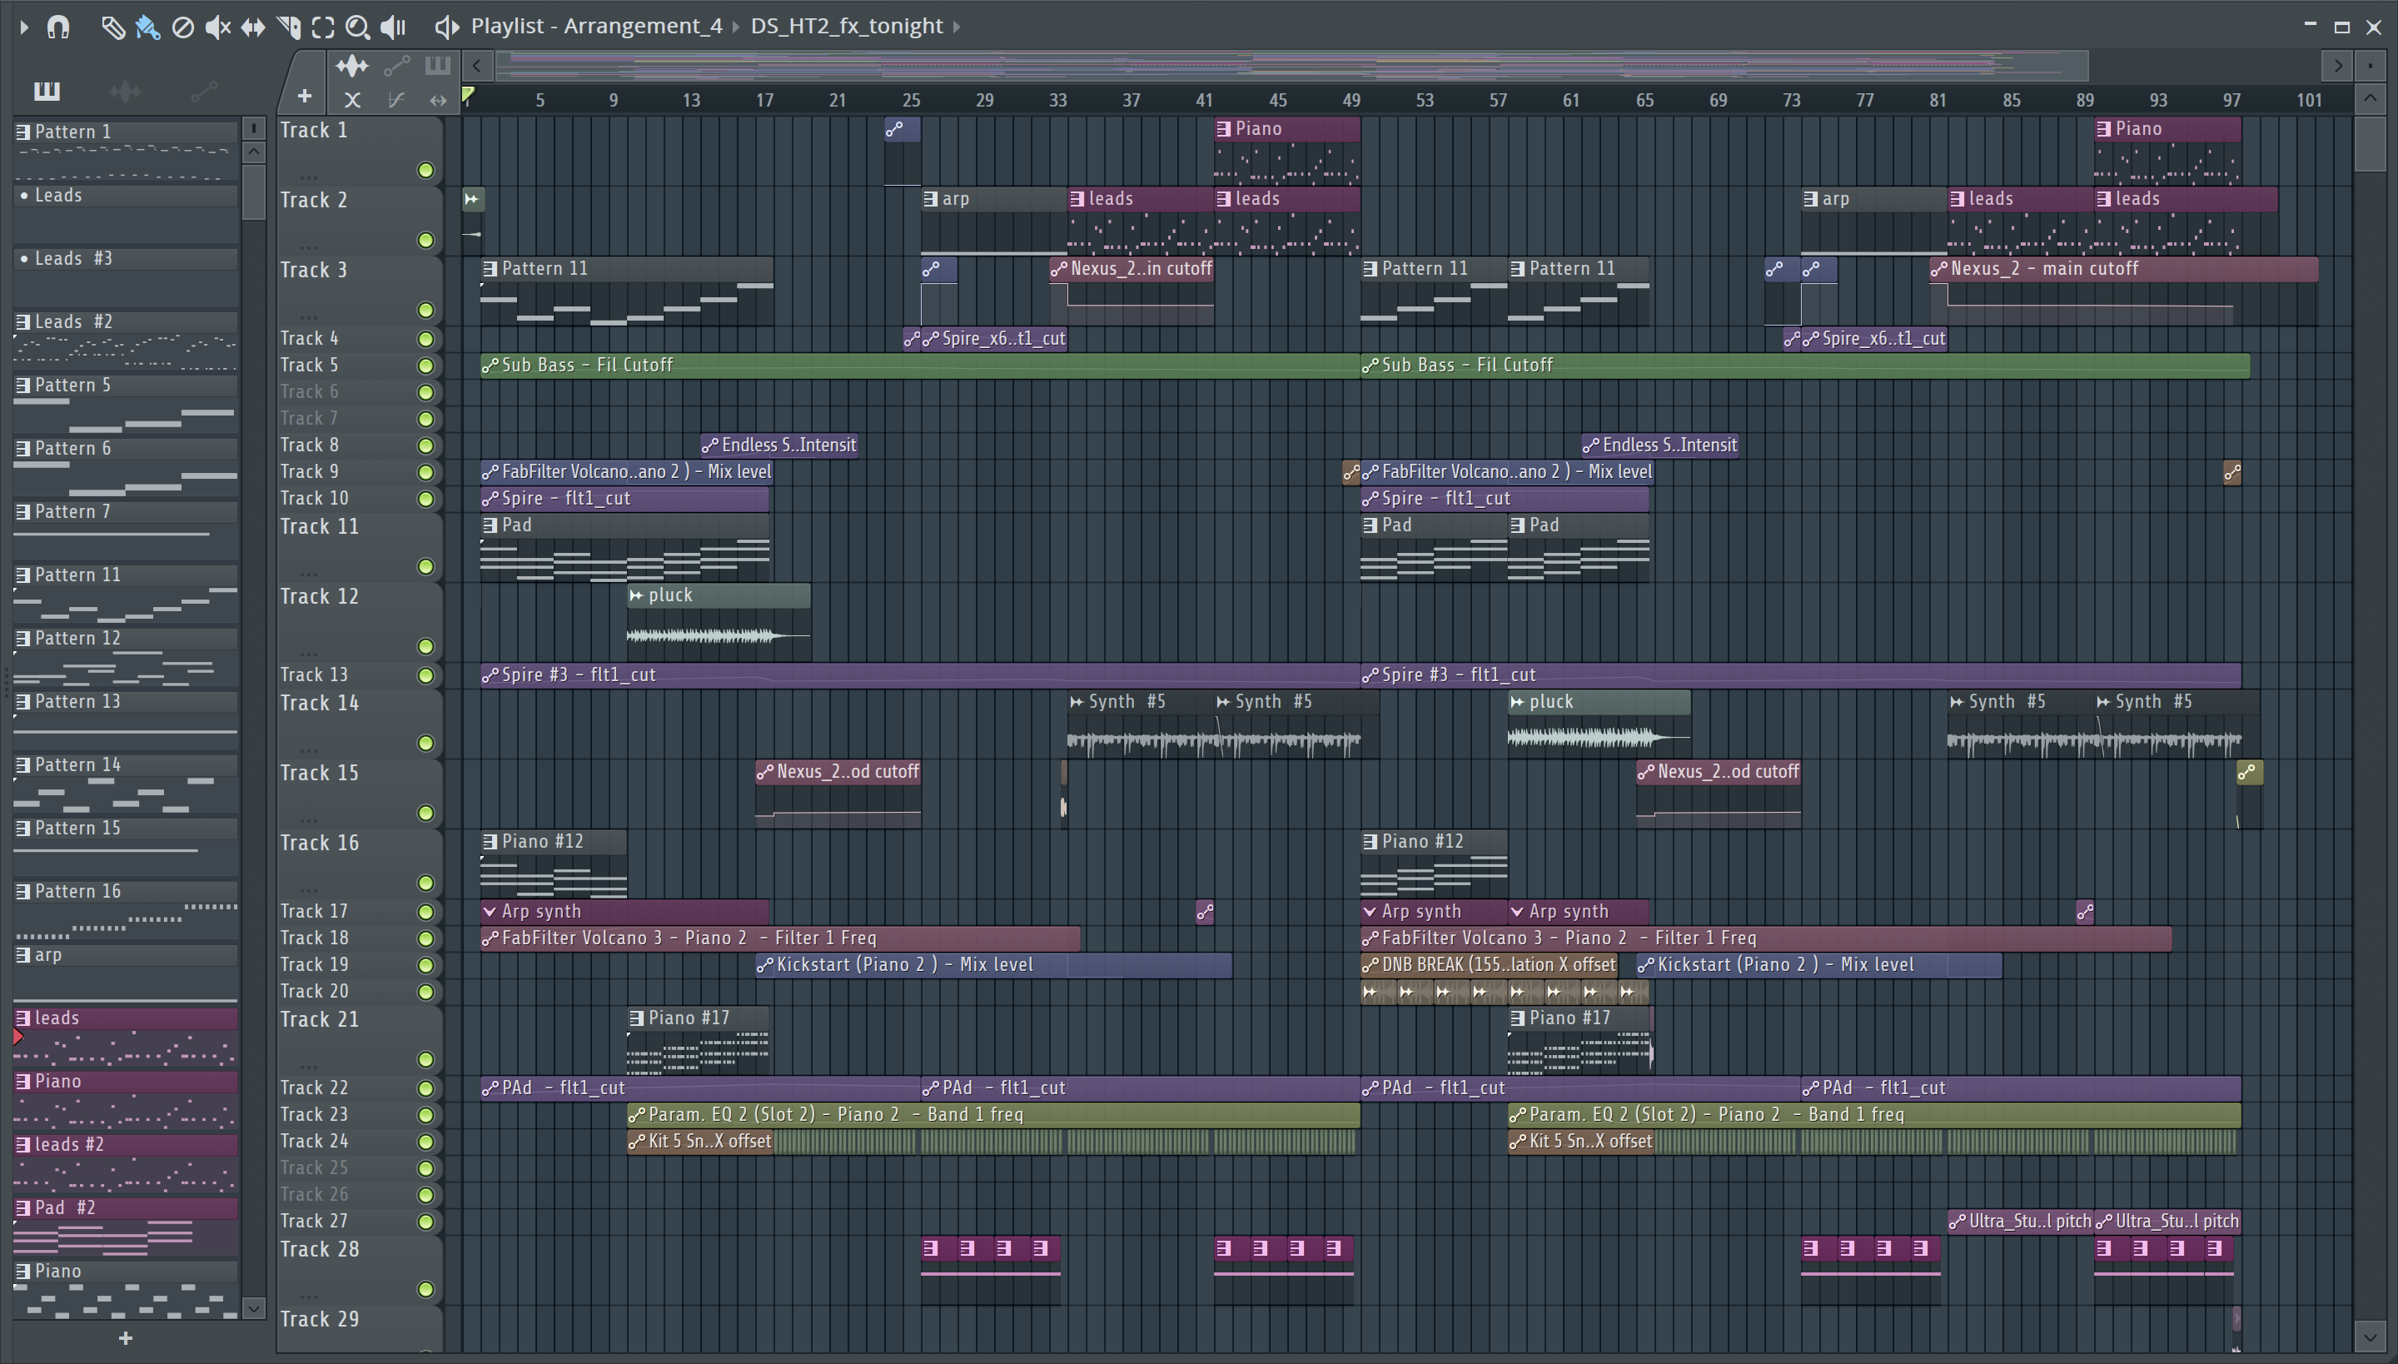Show patterns tab in the picker panel
This screenshot has width=2398, height=1364.
pyautogui.click(x=46, y=91)
